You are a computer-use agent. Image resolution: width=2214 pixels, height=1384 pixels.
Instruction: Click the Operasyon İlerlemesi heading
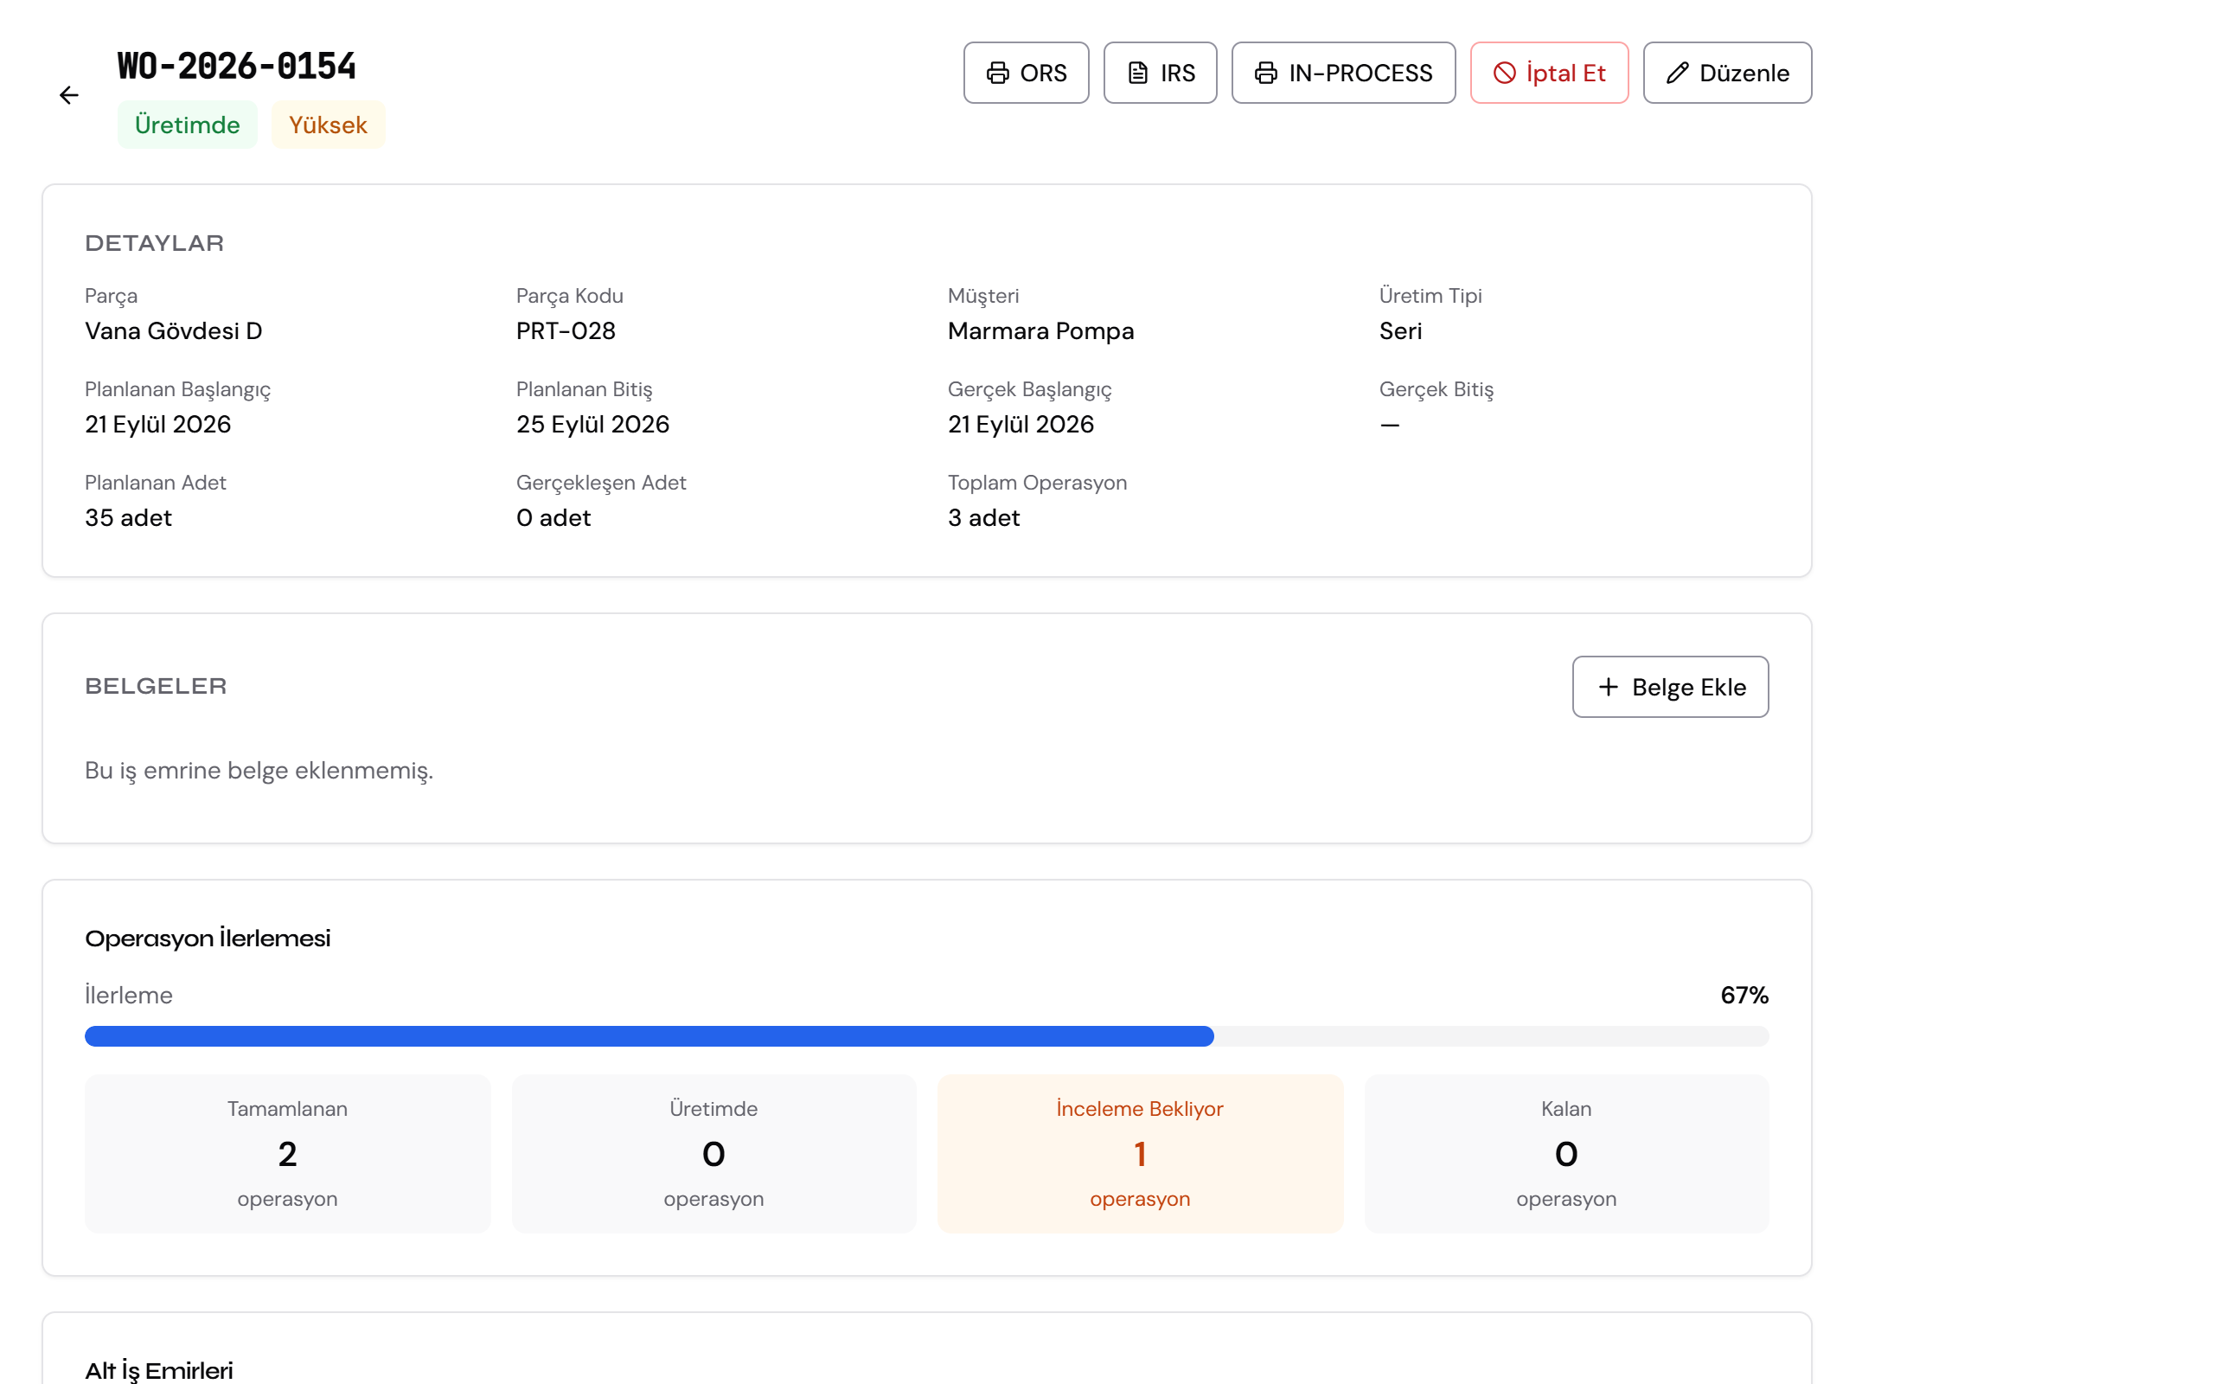(208, 939)
